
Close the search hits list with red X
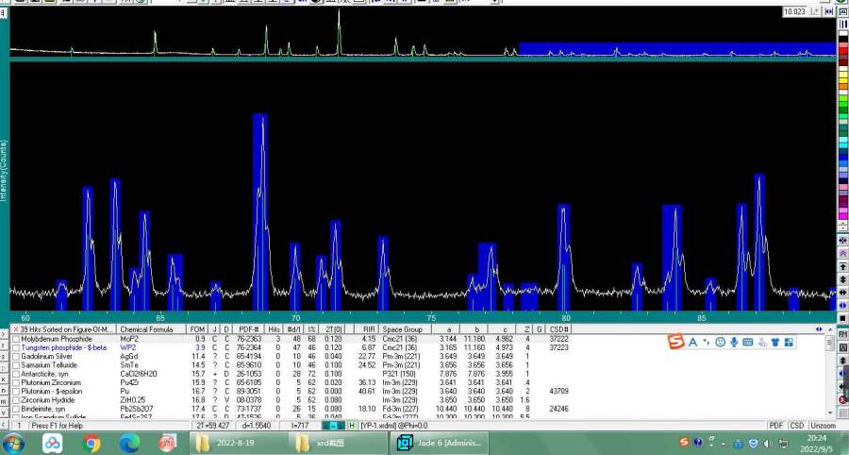[x=14, y=329]
